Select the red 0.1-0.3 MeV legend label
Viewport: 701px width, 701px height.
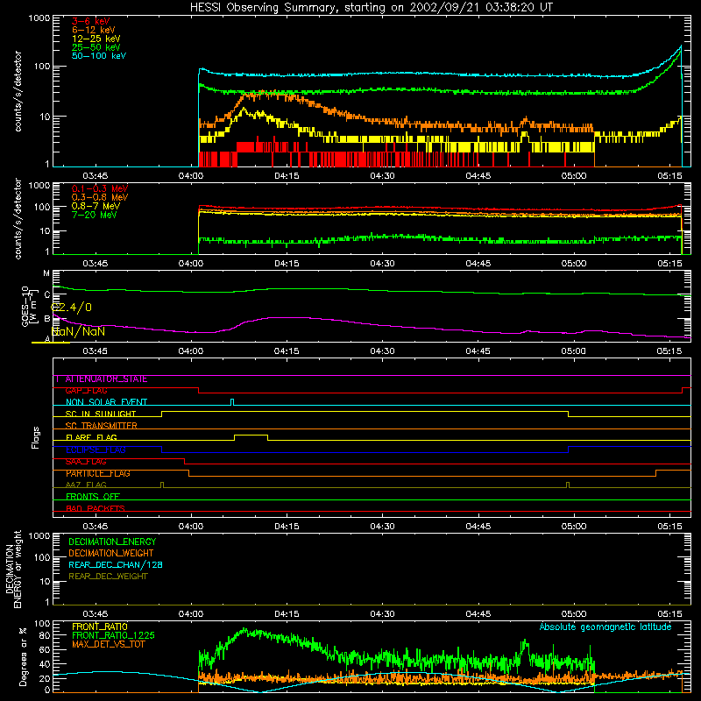pyautogui.click(x=100, y=188)
